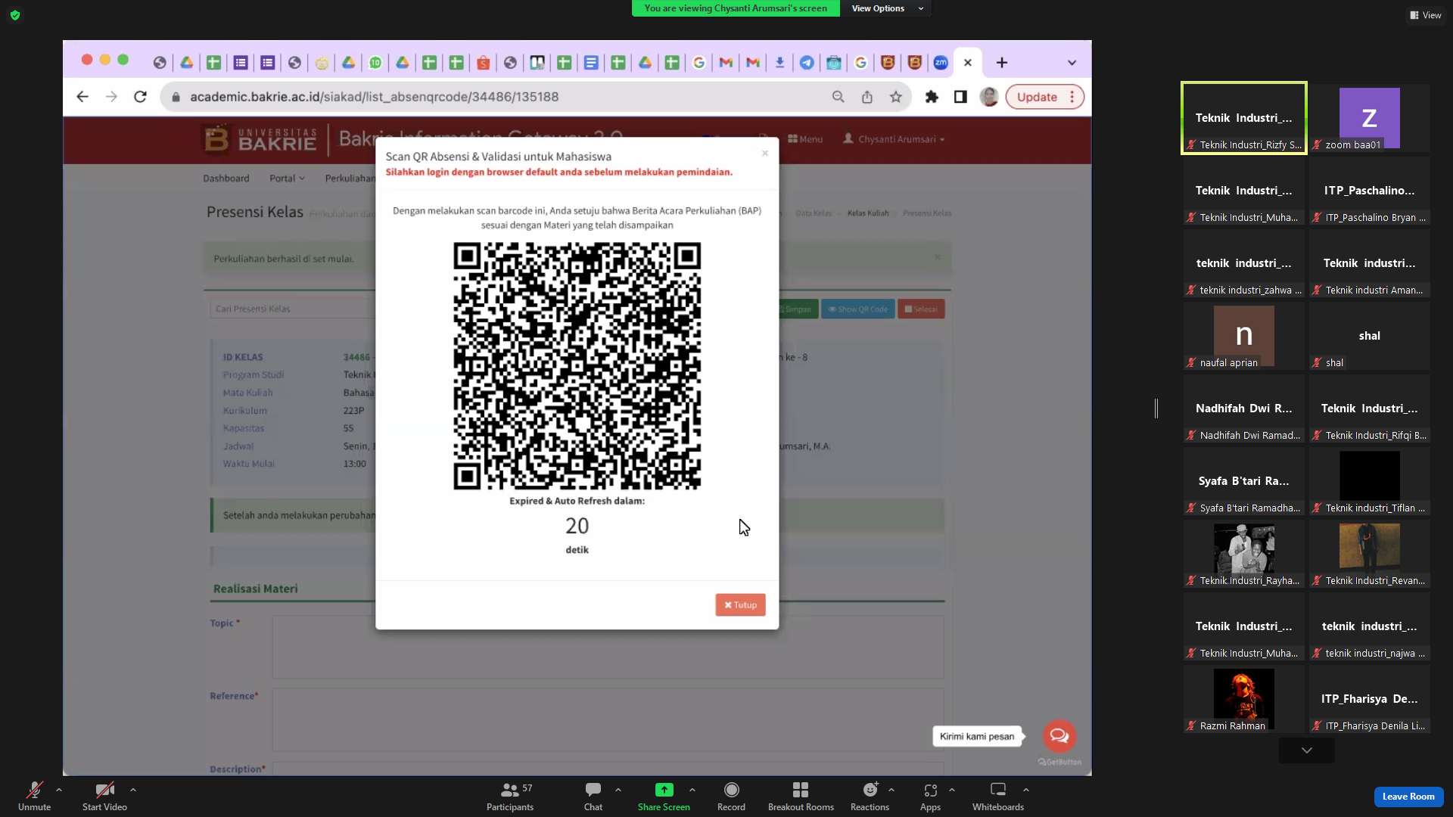Open the View Options dropdown
The image size is (1453, 817).
point(886,8)
